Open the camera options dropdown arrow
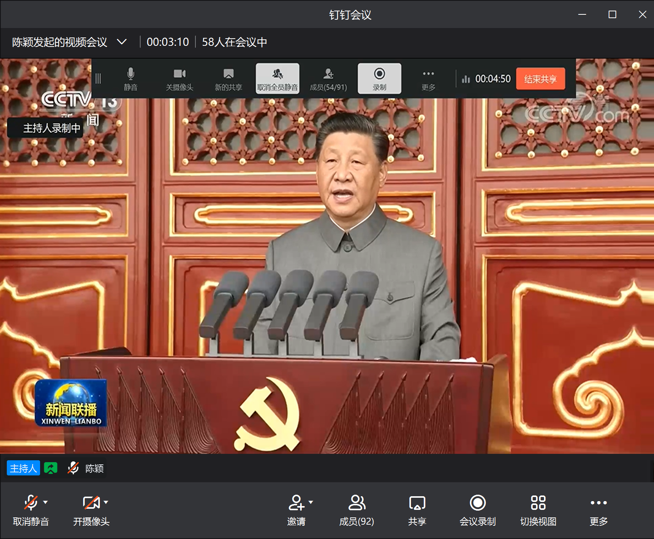This screenshot has height=539, width=654. coord(106,502)
